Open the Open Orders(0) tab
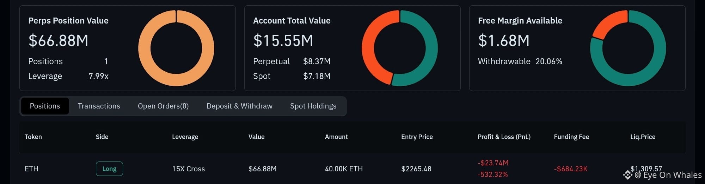The image size is (705, 184). tap(163, 106)
